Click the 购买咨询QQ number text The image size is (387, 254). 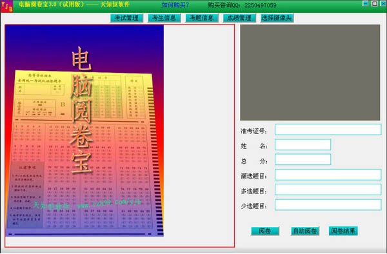[242, 5]
